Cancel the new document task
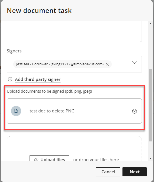This screenshot has width=154, height=182. (108, 172)
